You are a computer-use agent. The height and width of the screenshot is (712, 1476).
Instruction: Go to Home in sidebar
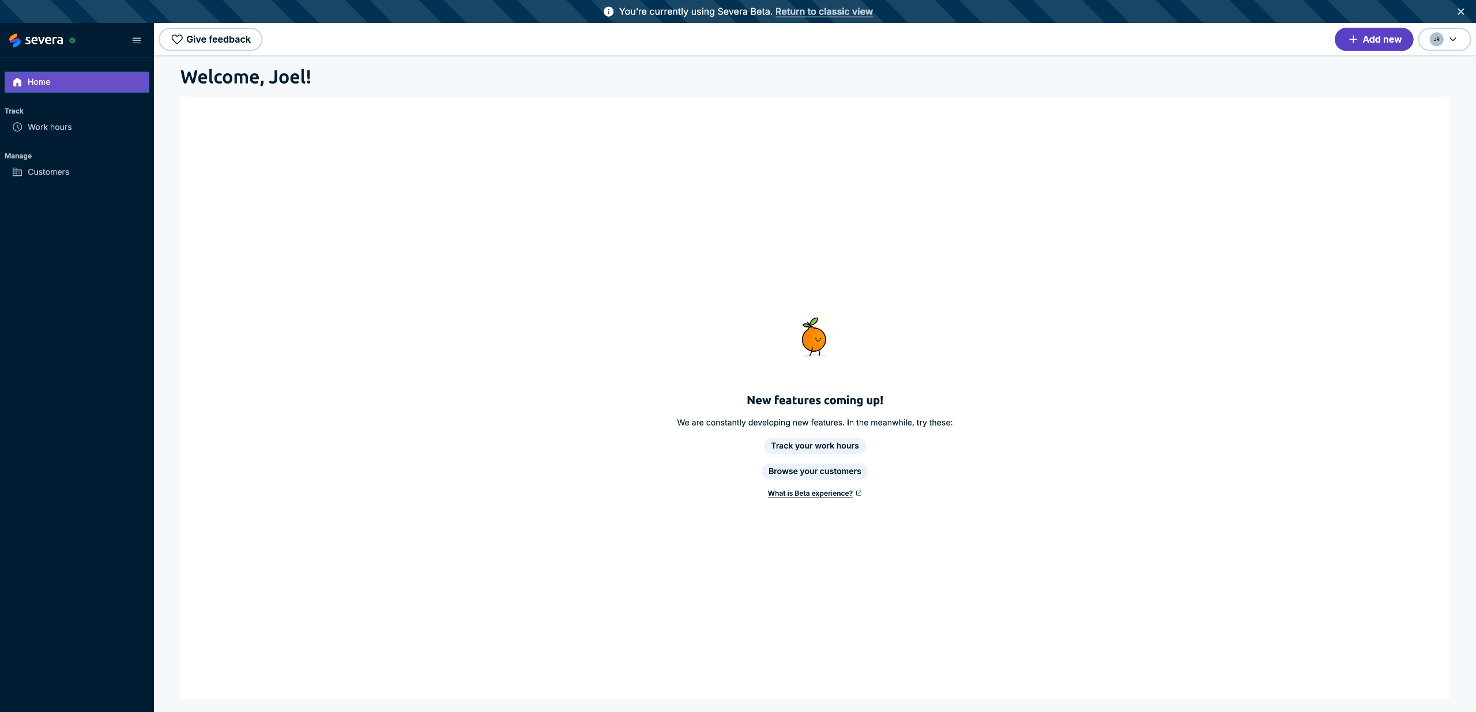[x=77, y=82]
